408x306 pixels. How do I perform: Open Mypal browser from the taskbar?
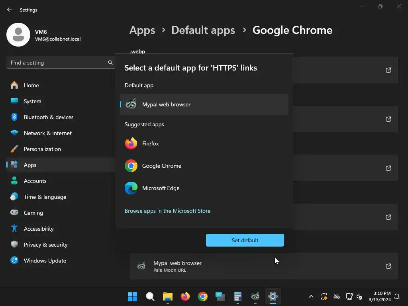coord(255,296)
